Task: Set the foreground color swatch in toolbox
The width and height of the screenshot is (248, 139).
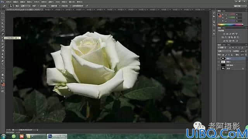Action: point(2,83)
